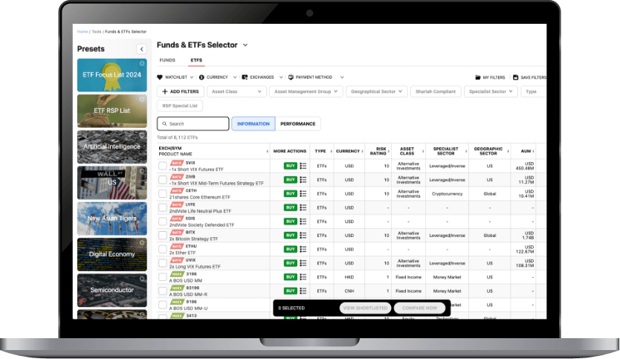Select the UVIX 2x Long VIX checkbox
The image size is (620, 359).
pyautogui.click(x=163, y=263)
